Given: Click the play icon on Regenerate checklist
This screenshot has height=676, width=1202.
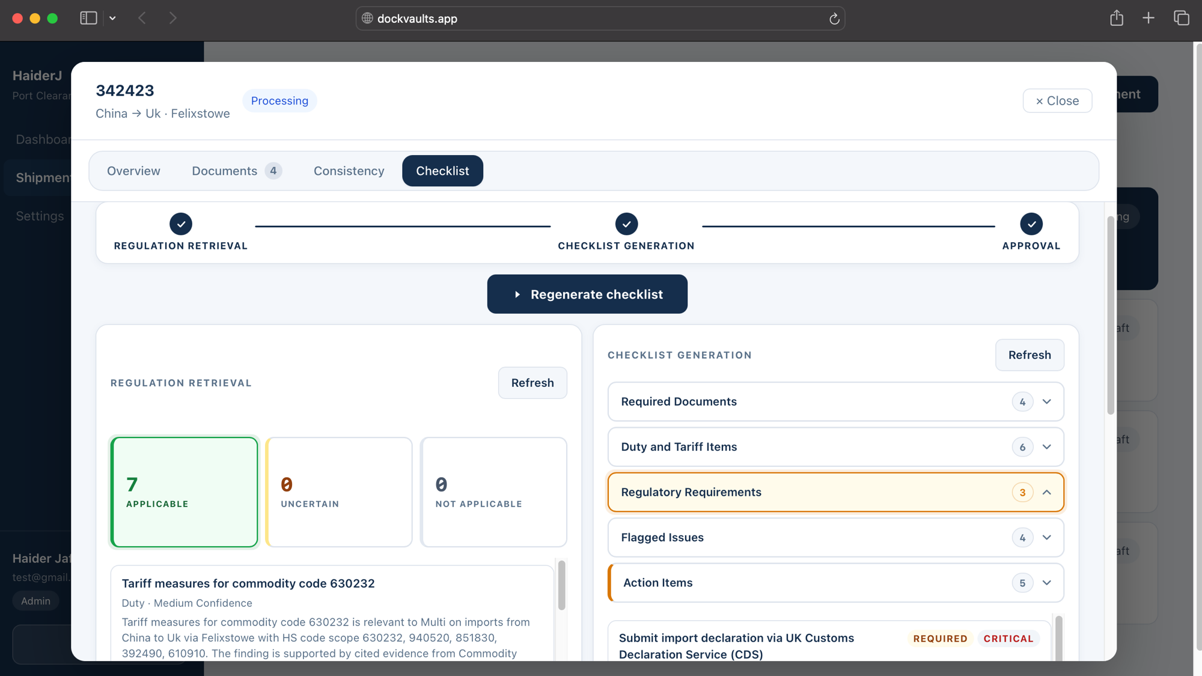Looking at the screenshot, I should point(517,294).
